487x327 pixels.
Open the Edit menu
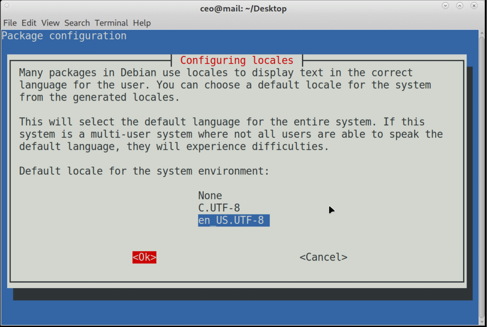tap(29, 23)
